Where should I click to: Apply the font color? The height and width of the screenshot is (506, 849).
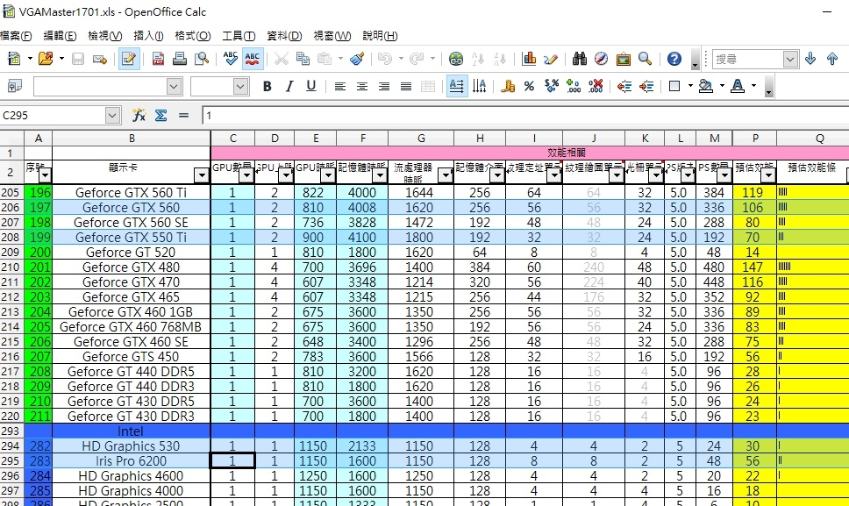tap(738, 86)
